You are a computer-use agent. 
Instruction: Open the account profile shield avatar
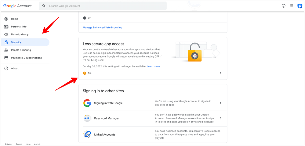point(300,6)
